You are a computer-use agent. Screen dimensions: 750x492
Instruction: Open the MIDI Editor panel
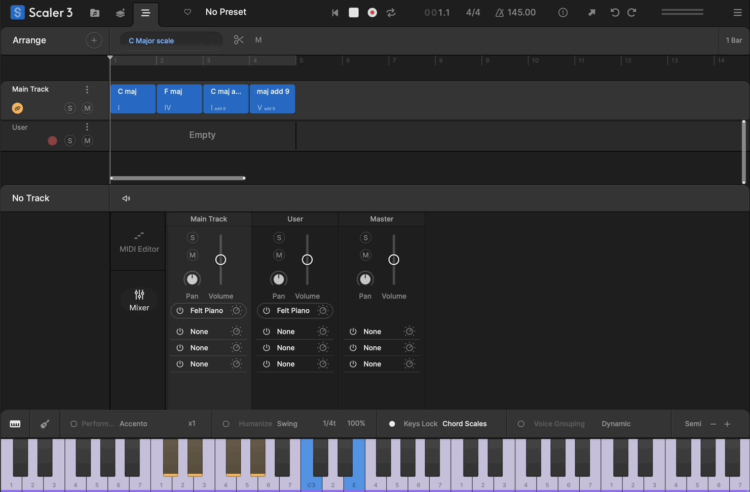pos(139,242)
